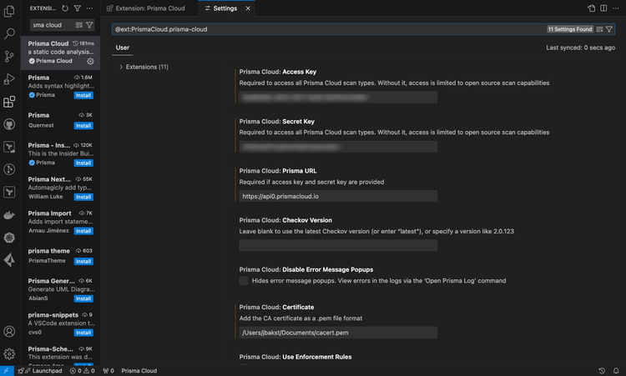Open the GitHub view in activity bar
This screenshot has height=376, width=626.
[x=9, y=124]
